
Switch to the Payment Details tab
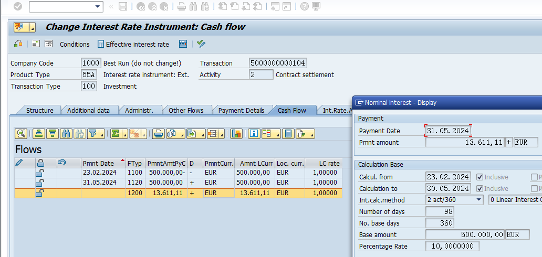click(241, 110)
